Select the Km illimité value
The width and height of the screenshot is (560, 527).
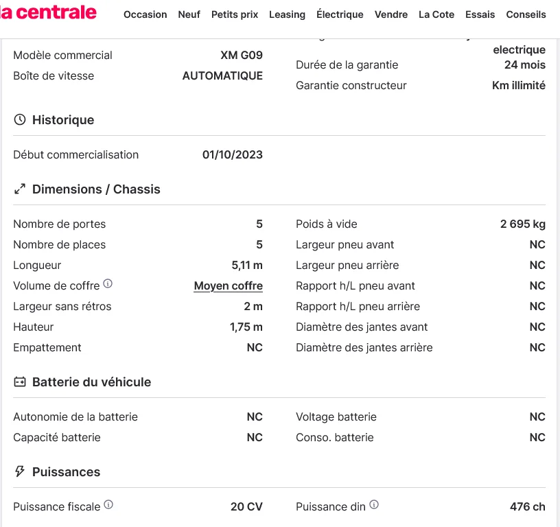pyautogui.click(x=519, y=86)
